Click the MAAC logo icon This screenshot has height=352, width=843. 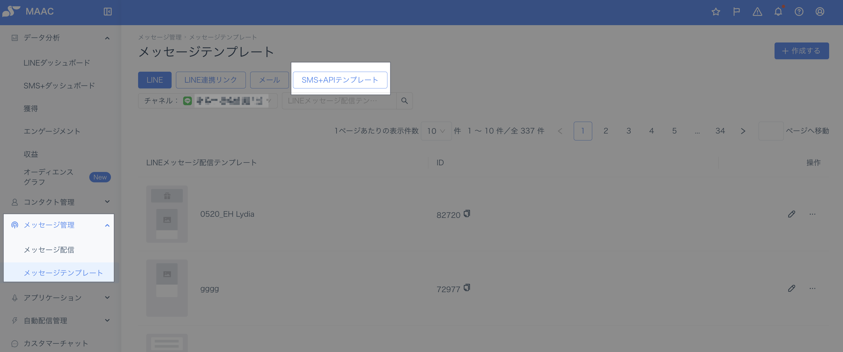click(x=11, y=11)
